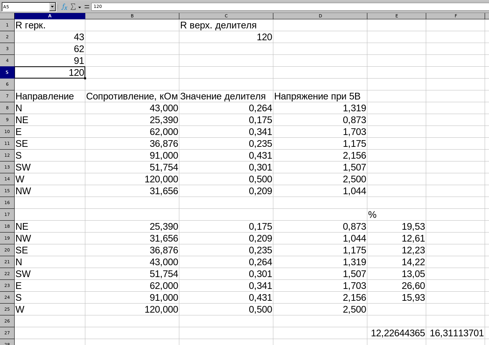
Task: Select cell B20 with value 36,876
Action: [x=132, y=250]
